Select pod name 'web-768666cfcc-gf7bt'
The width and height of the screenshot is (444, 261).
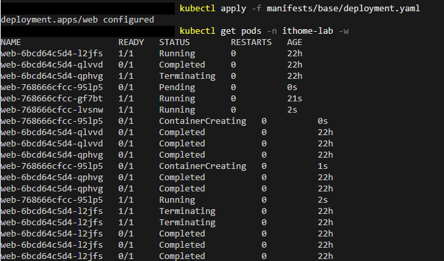52,99
